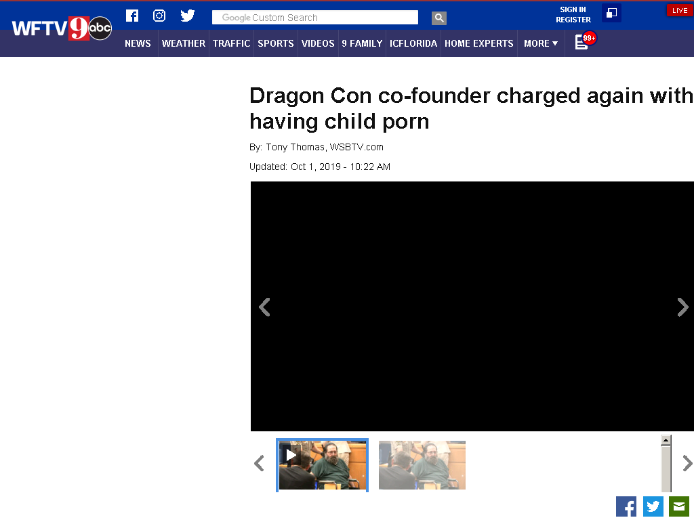Open the TRAFFIC menu
Viewport: 694px width, 520px height.
click(232, 43)
